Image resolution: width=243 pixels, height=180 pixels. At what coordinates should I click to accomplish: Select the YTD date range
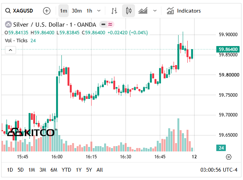66,170
